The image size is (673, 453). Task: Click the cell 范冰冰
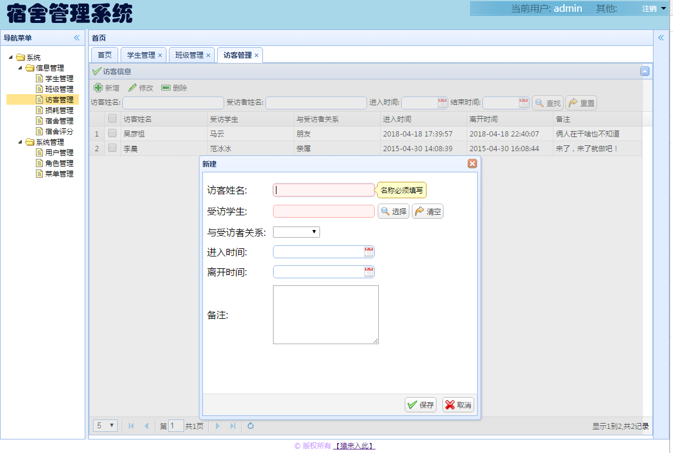[x=250, y=149]
